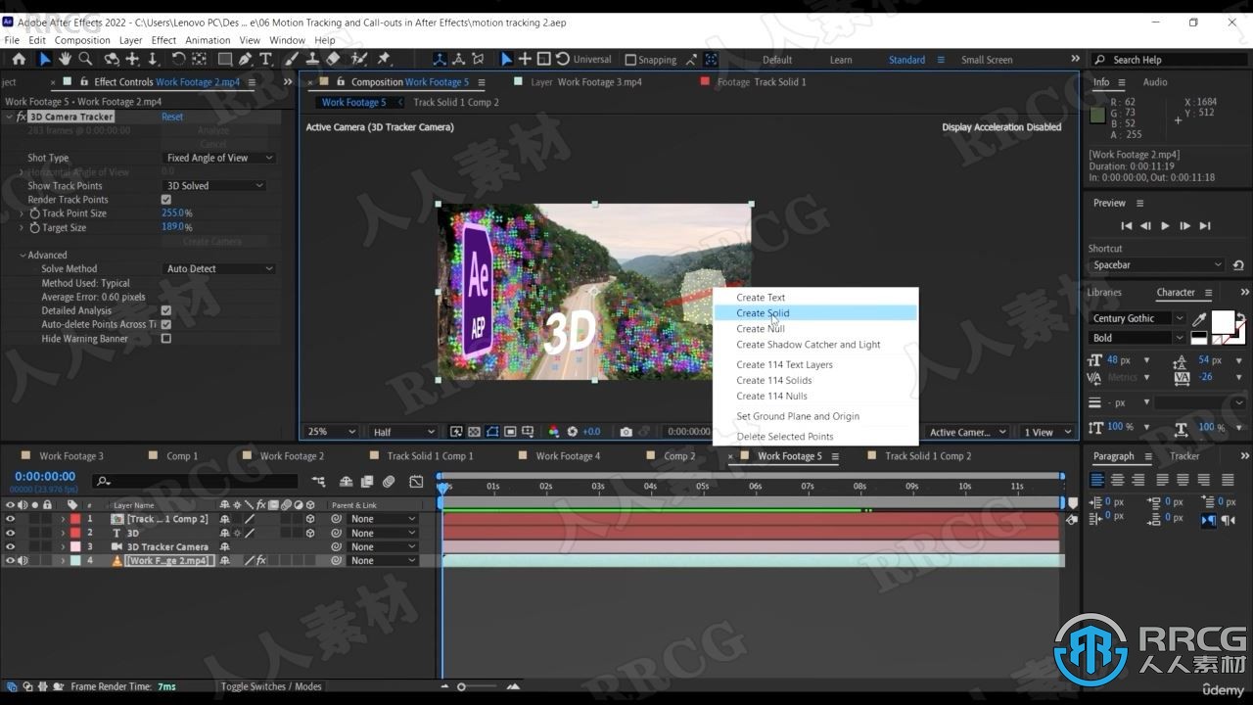Screen dimensions: 1253x705
Task: Click the parent pick whip for 3D layer
Action: point(336,533)
